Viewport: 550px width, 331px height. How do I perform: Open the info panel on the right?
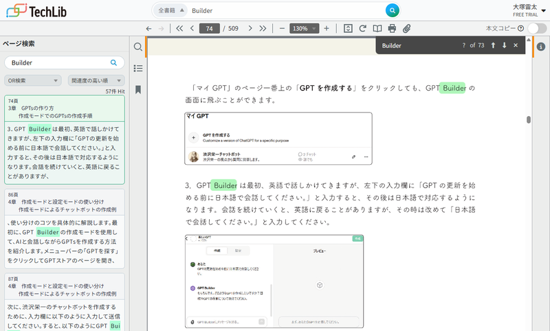[541, 47]
